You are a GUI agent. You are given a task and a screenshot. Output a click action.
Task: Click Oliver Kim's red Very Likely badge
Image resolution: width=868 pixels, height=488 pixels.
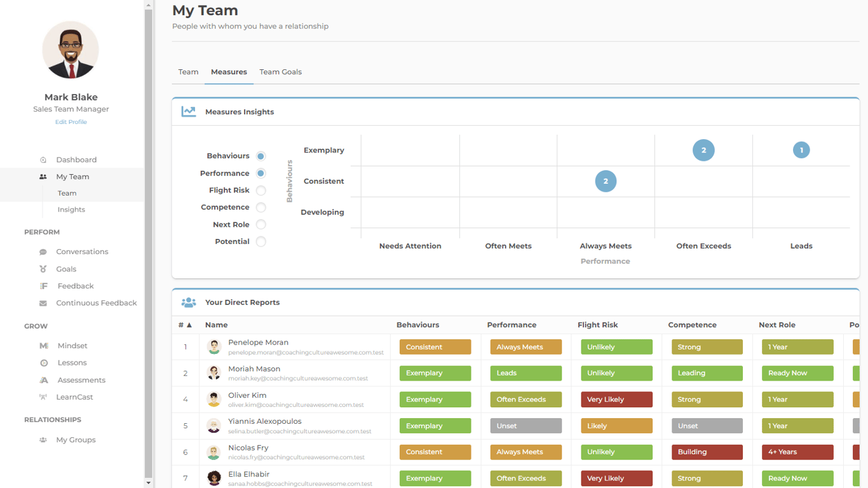click(x=616, y=400)
